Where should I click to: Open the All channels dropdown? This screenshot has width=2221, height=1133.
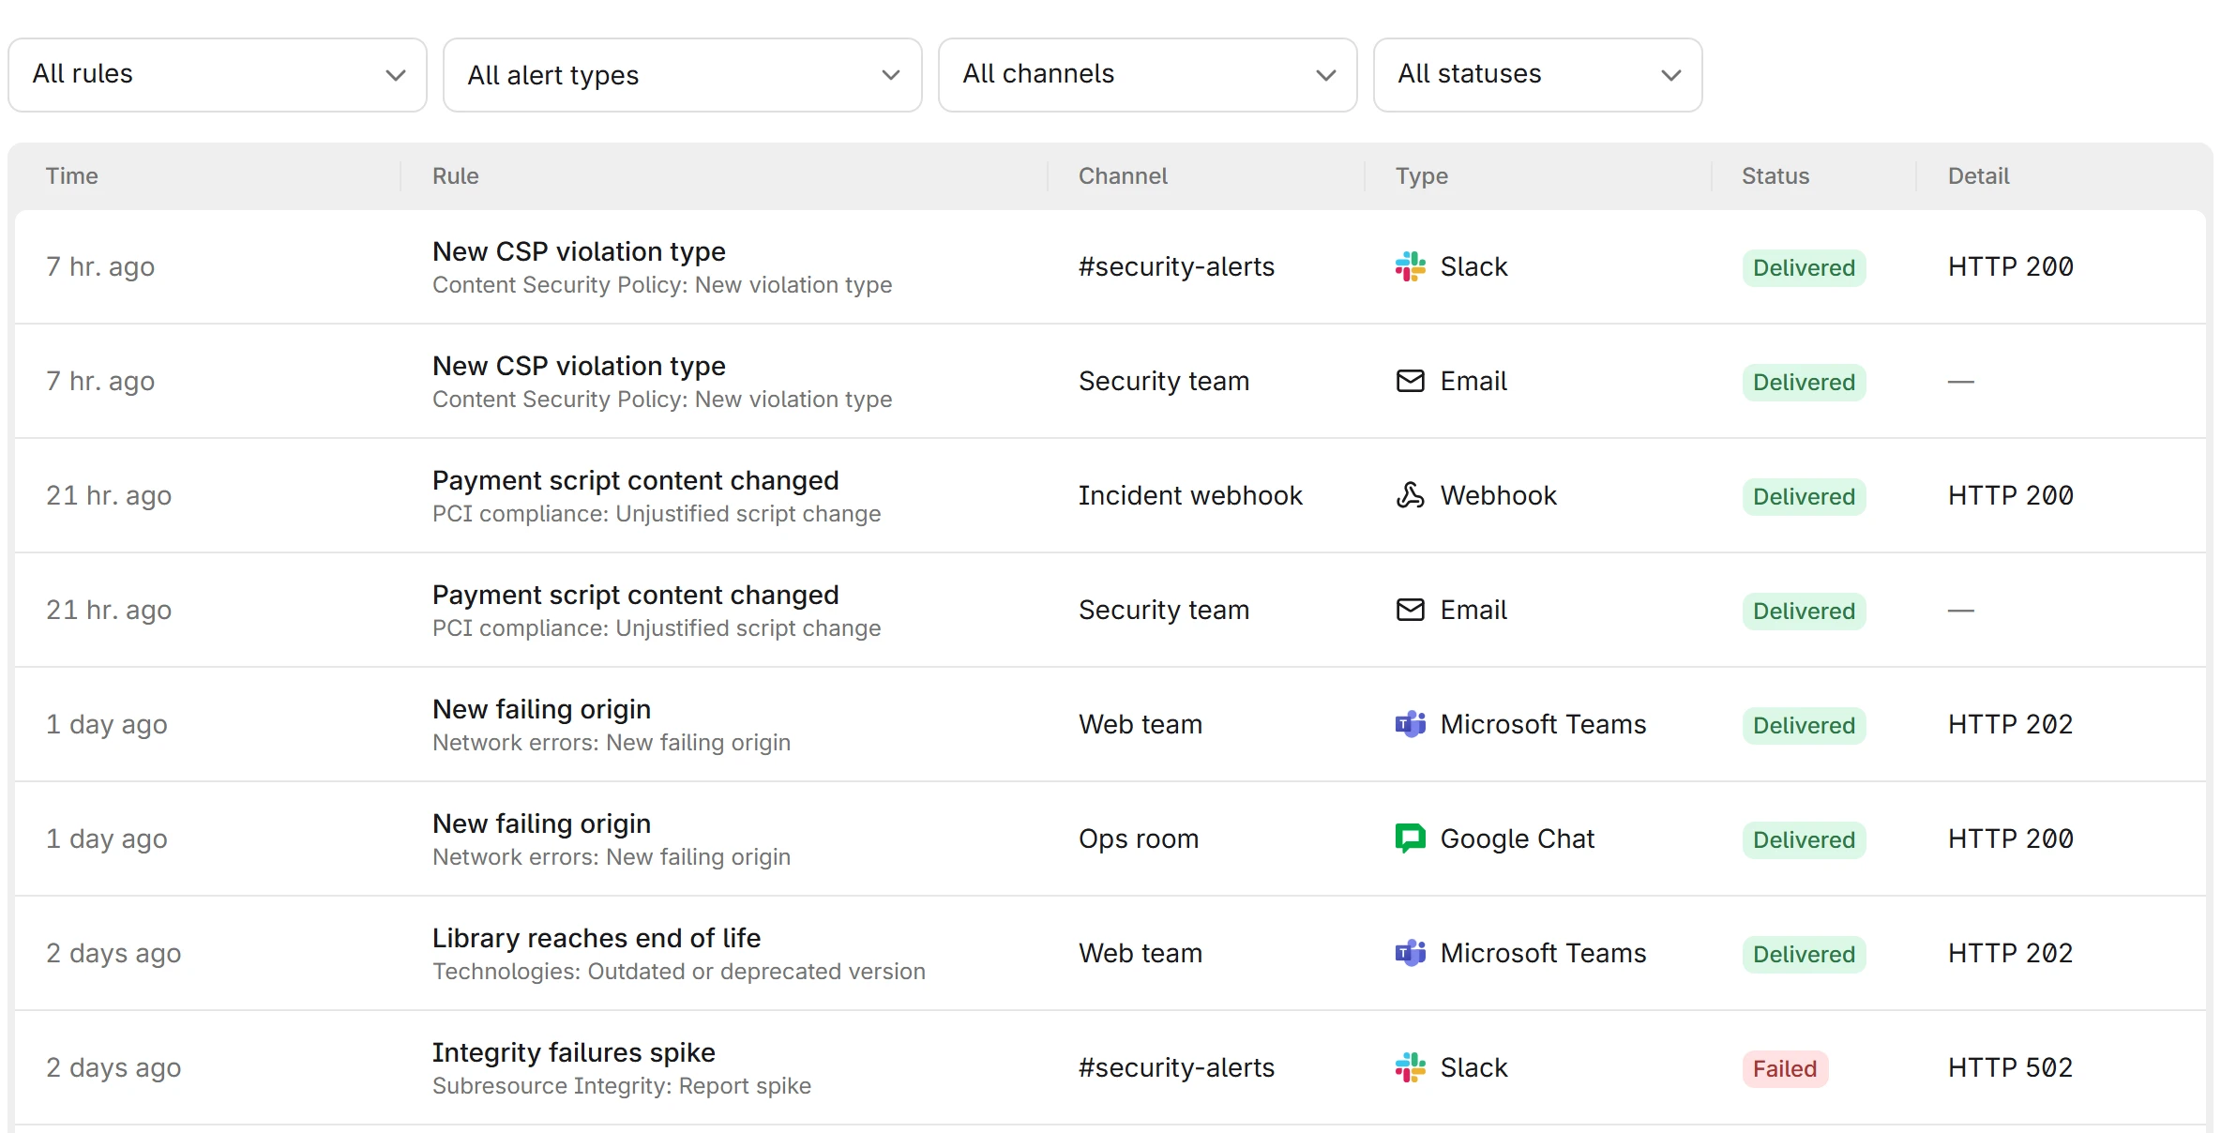point(1148,75)
